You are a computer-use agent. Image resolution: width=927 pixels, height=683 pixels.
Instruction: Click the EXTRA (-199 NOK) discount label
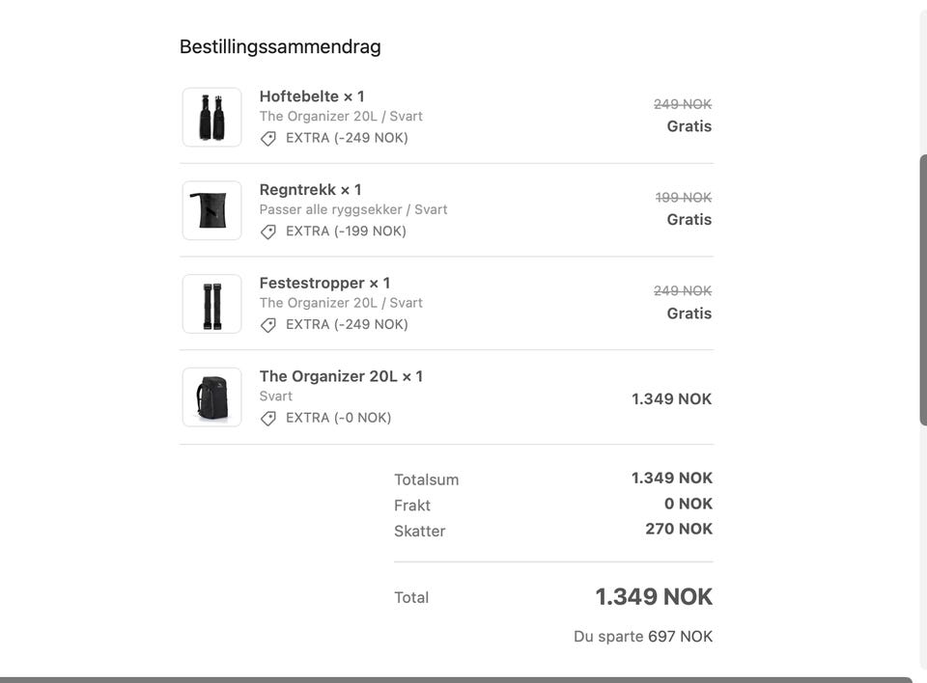[346, 231]
